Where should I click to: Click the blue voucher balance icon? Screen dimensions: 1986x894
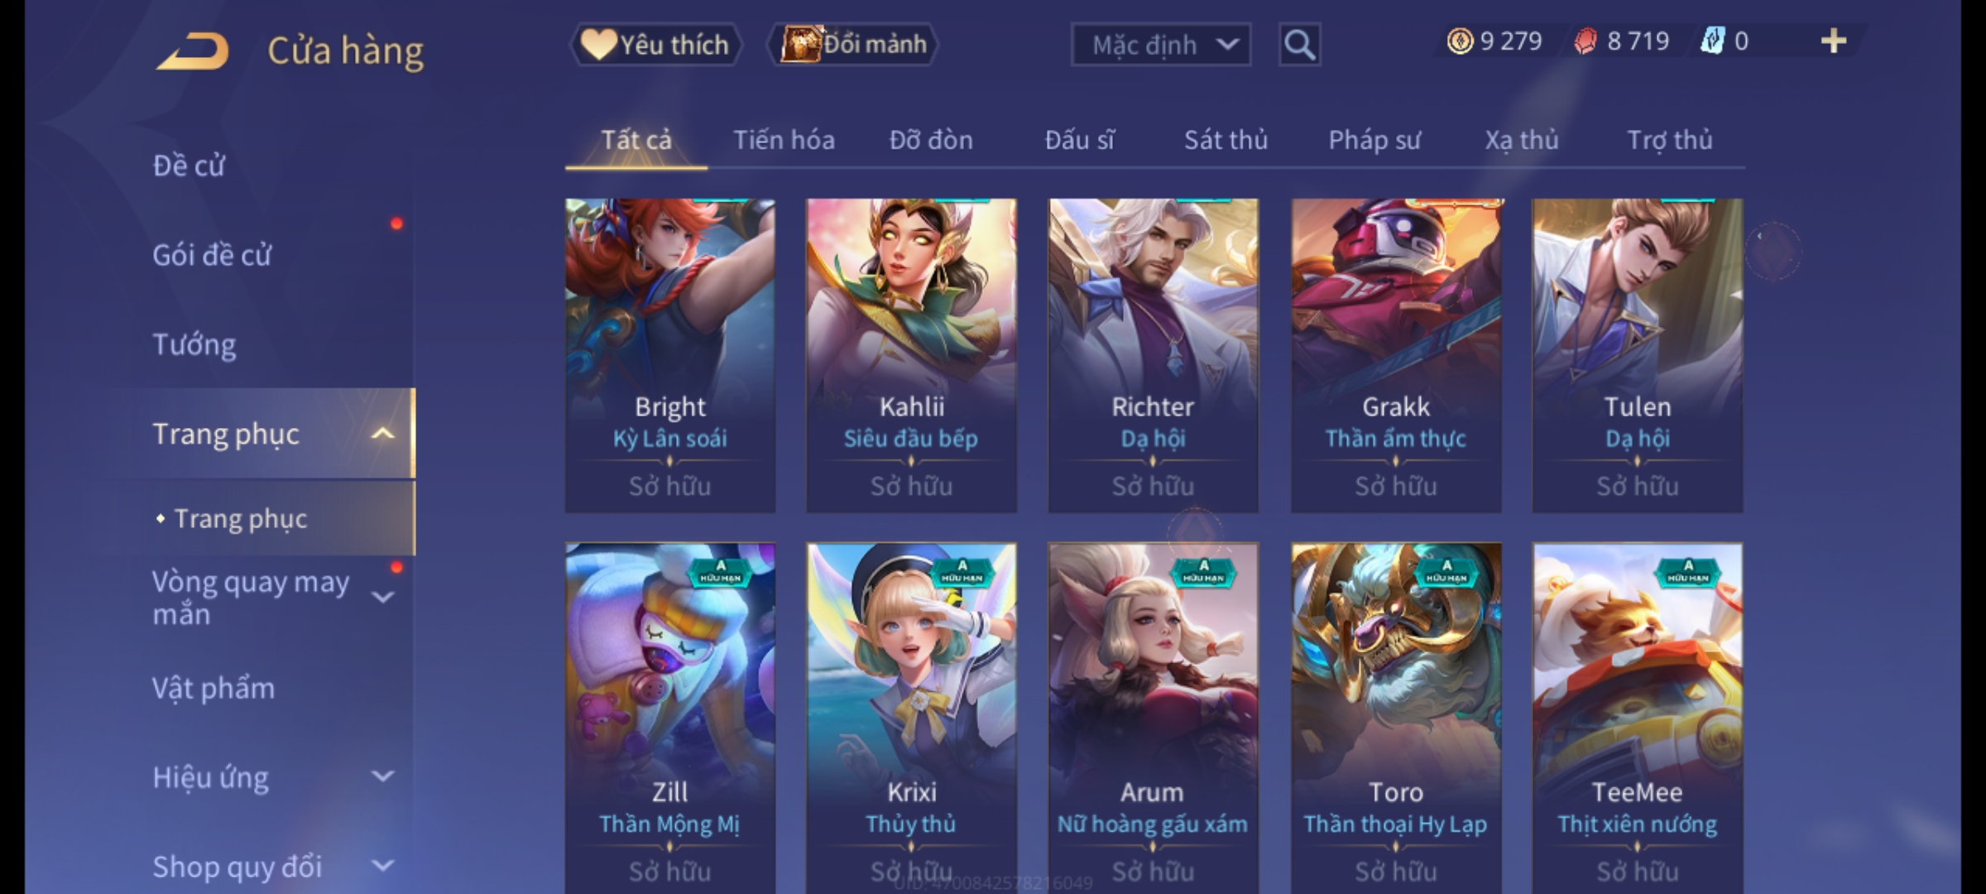1712,41
